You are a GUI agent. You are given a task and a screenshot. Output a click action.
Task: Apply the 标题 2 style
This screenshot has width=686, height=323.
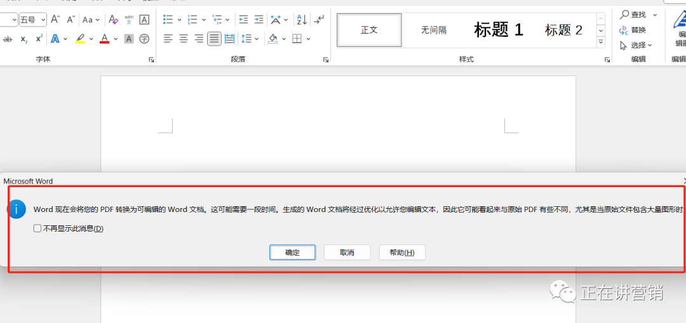563,30
